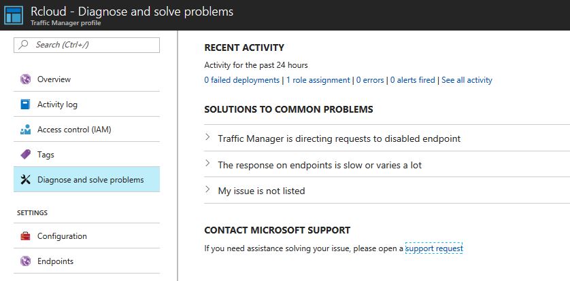This screenshot has height=281, width=570.
Task: Click the CONTACT MICROSOFT SUPPORT heading
Action: click(x=278, y=230)
